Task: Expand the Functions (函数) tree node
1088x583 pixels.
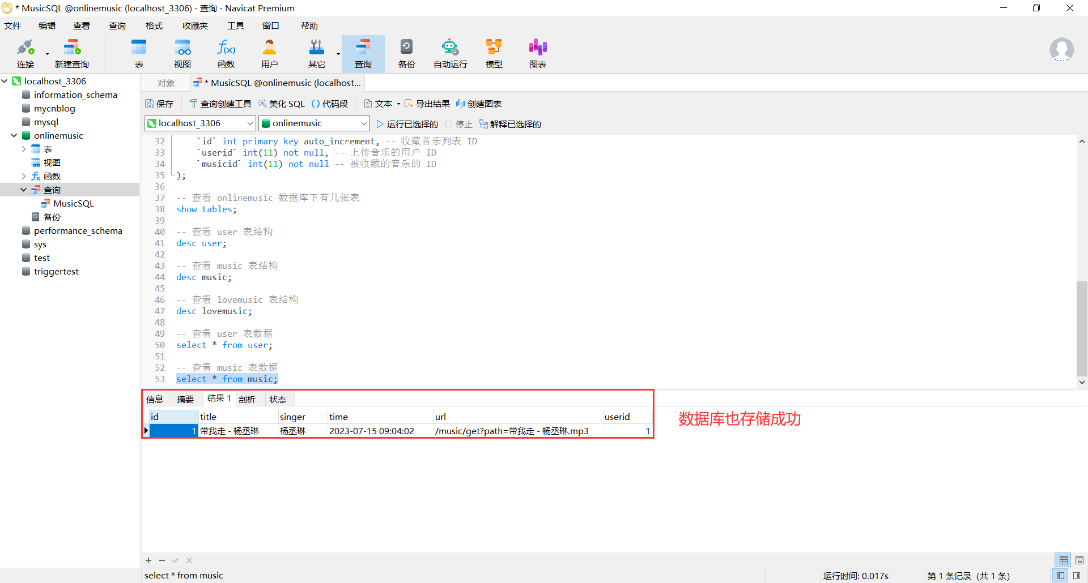Action: (x=24, y=176)
